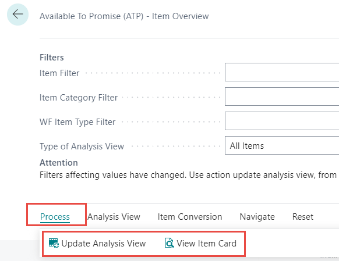Click the filters changed attention message
Image resolution: width=339 pixels, height=261 pixels.
pyautogui.click(x=188, y=175)
